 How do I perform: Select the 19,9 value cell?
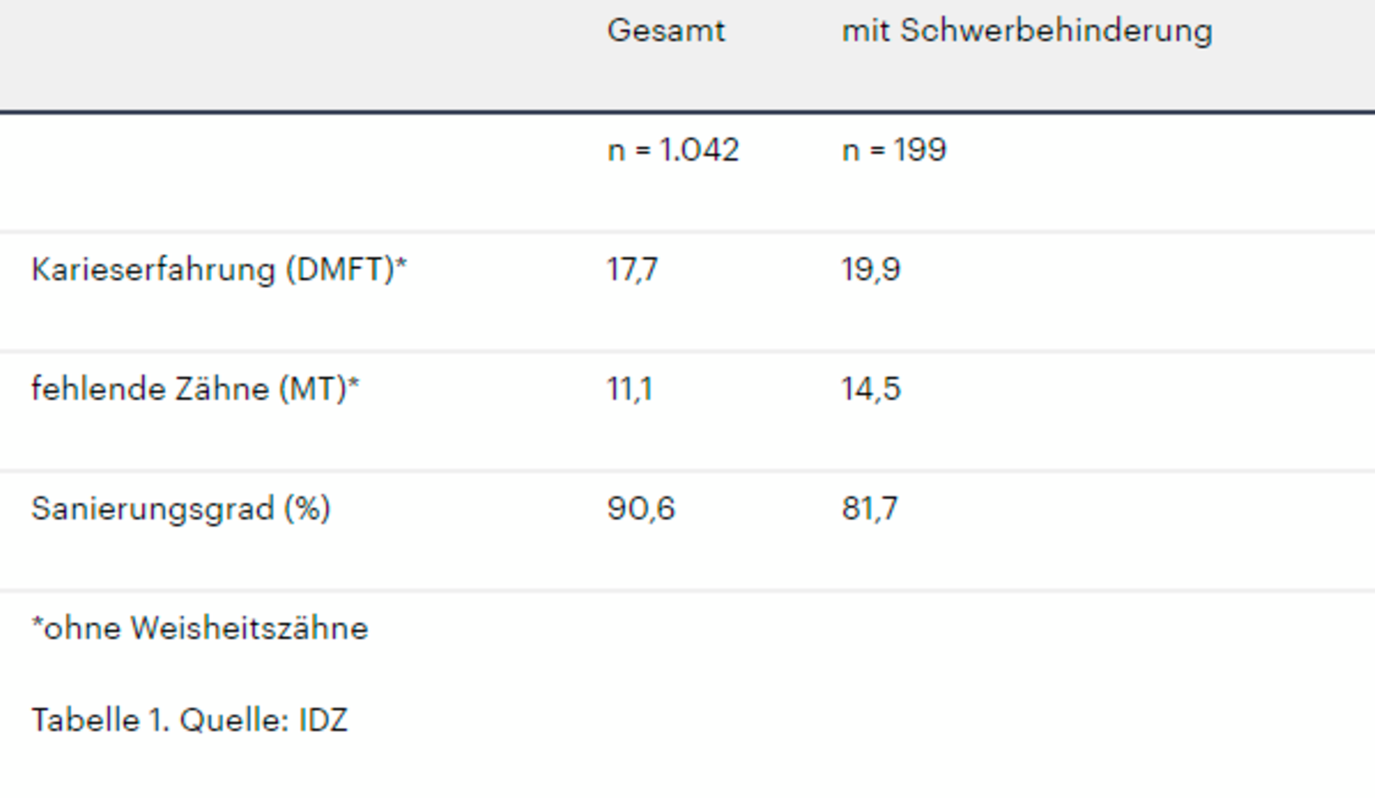871,270
